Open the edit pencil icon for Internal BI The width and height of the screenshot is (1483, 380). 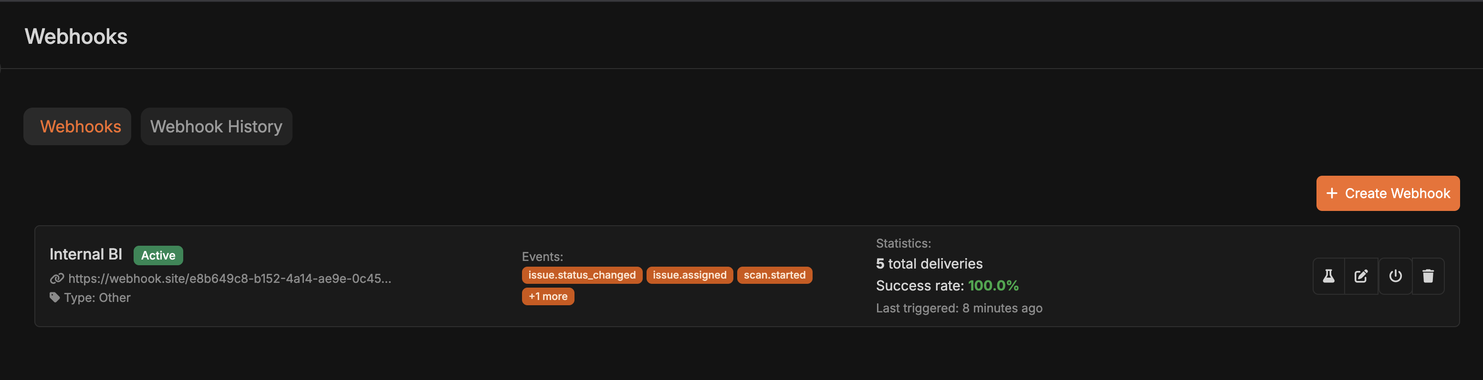pyautogui.click(x=1361, y=276)
